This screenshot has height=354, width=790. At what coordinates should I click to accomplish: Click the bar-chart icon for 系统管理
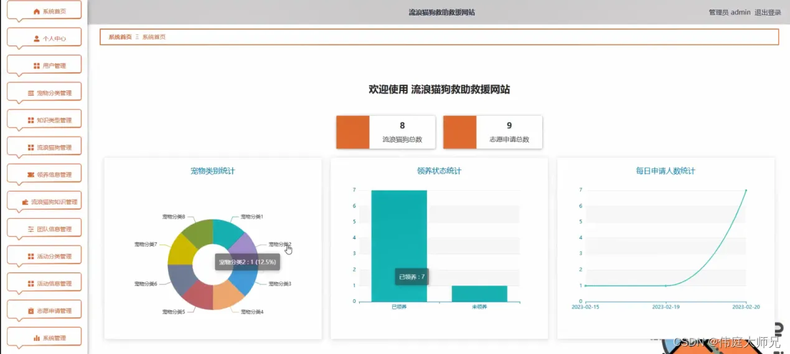[37, 338]
